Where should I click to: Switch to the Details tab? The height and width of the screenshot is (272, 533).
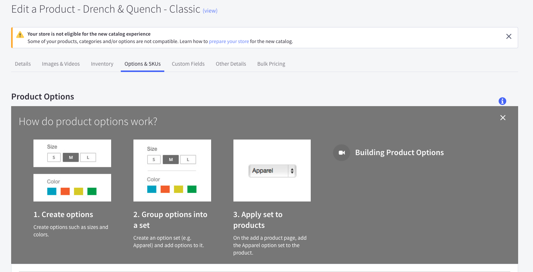click(23, 64)
